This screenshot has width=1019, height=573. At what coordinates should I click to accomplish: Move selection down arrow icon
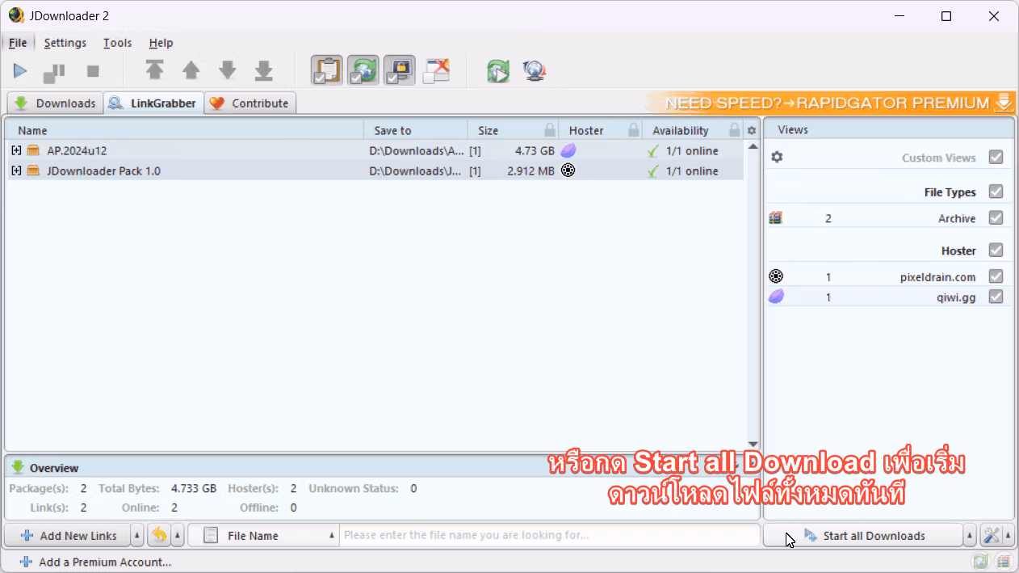click(x=227, y=71)
